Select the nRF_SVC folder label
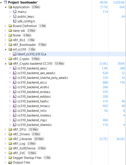 coord(19,153)
